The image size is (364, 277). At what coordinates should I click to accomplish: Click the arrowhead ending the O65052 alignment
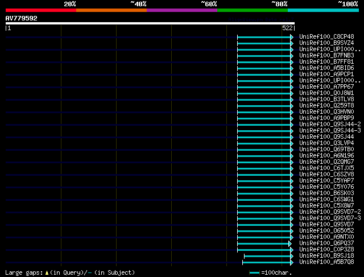pos(292,231)
